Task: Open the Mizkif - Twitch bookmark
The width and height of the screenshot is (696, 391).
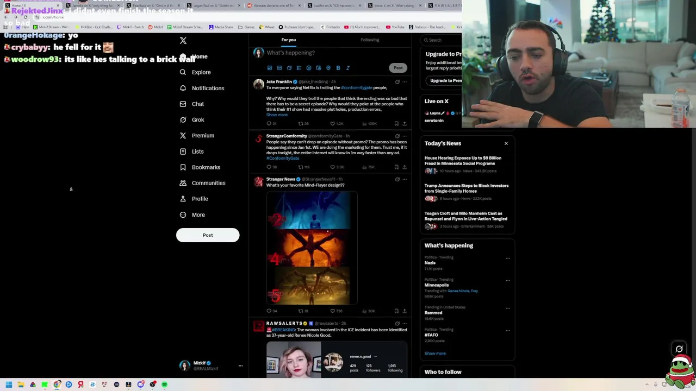Action: pyautogui.click(x=130, y=27)
